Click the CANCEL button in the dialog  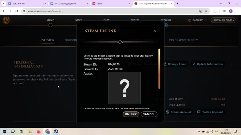(149, 114)
